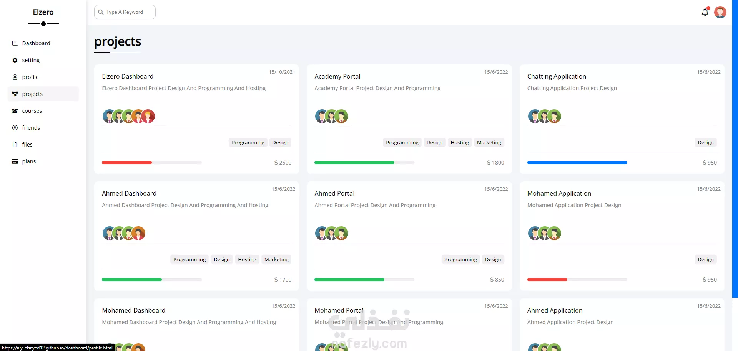Click Design tag in Elzero Dashboard card

click(x=280, y=143)
